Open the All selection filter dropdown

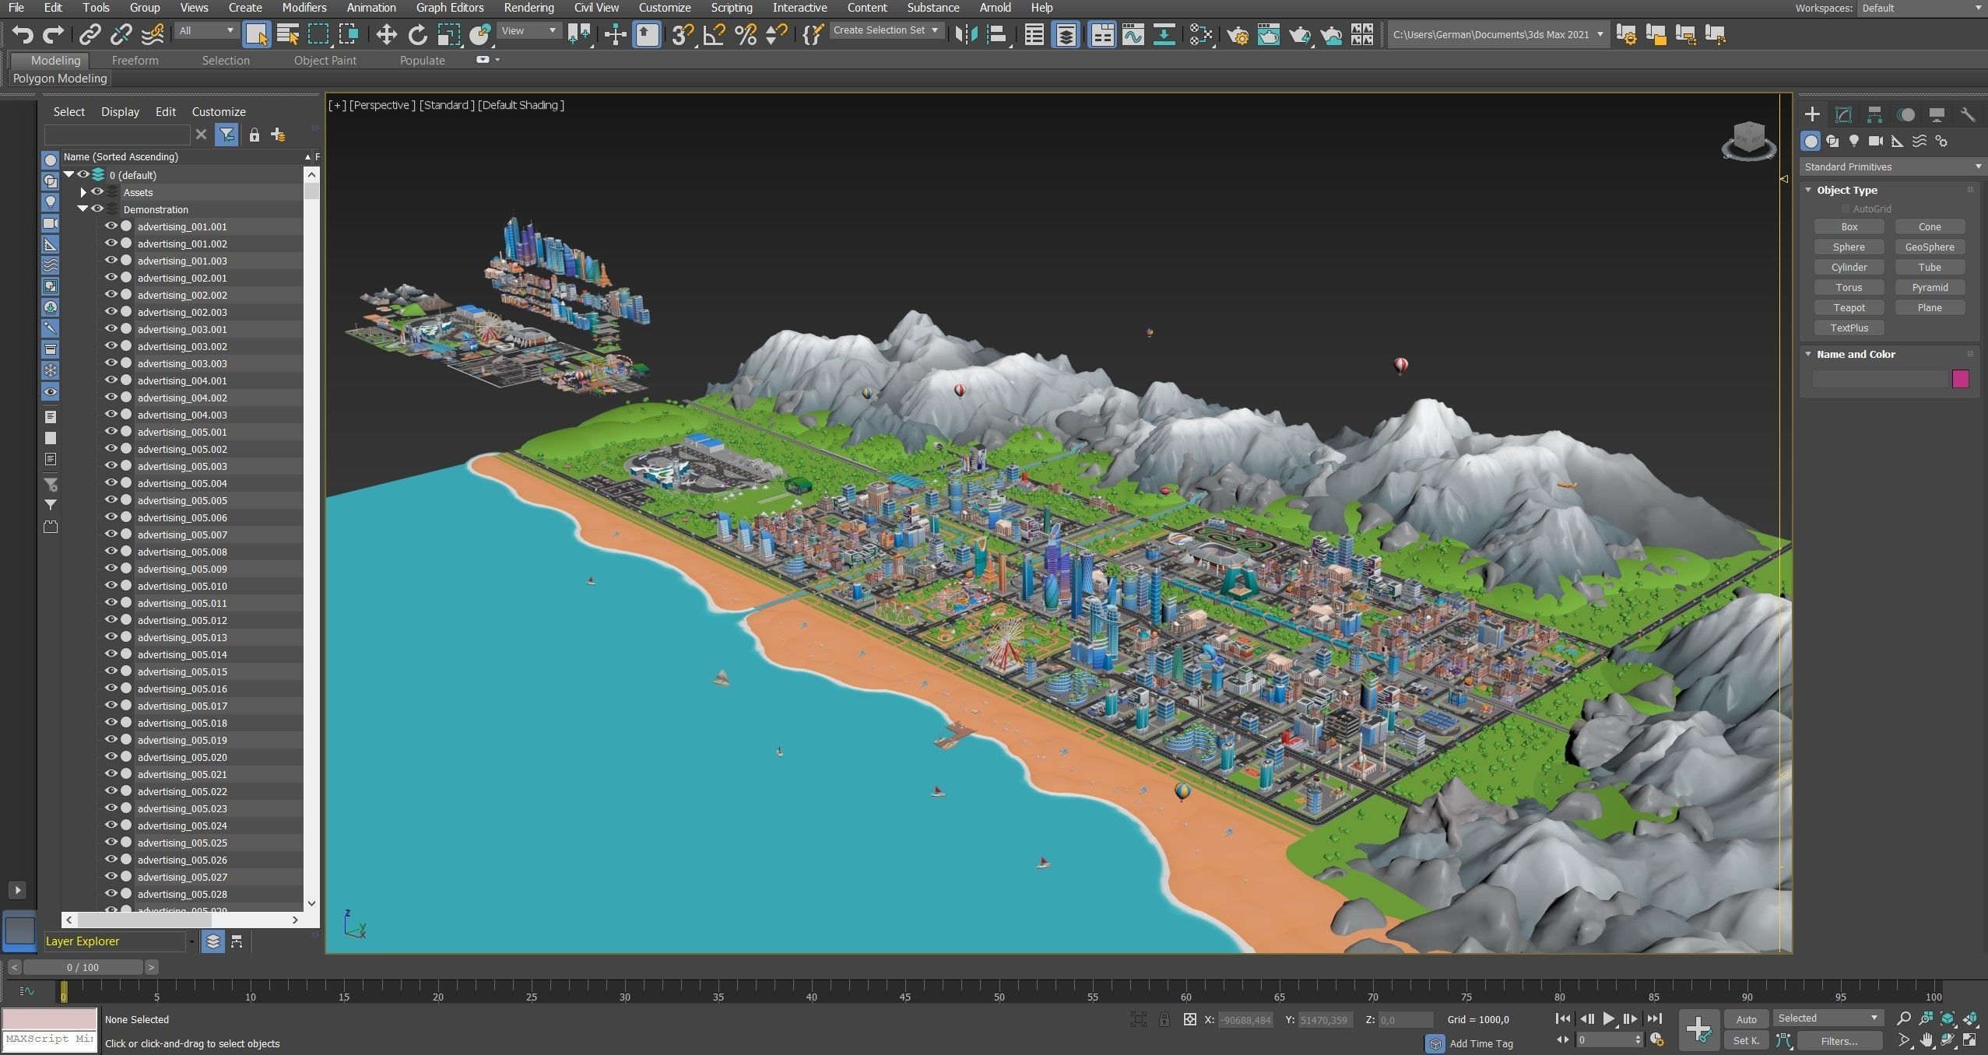coord(205,30)
